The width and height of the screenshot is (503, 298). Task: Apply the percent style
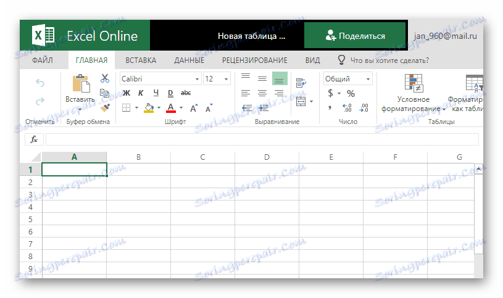click(351, 94)
